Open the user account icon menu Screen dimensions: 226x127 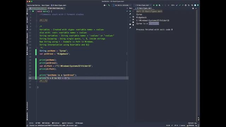tap(105, 5)
